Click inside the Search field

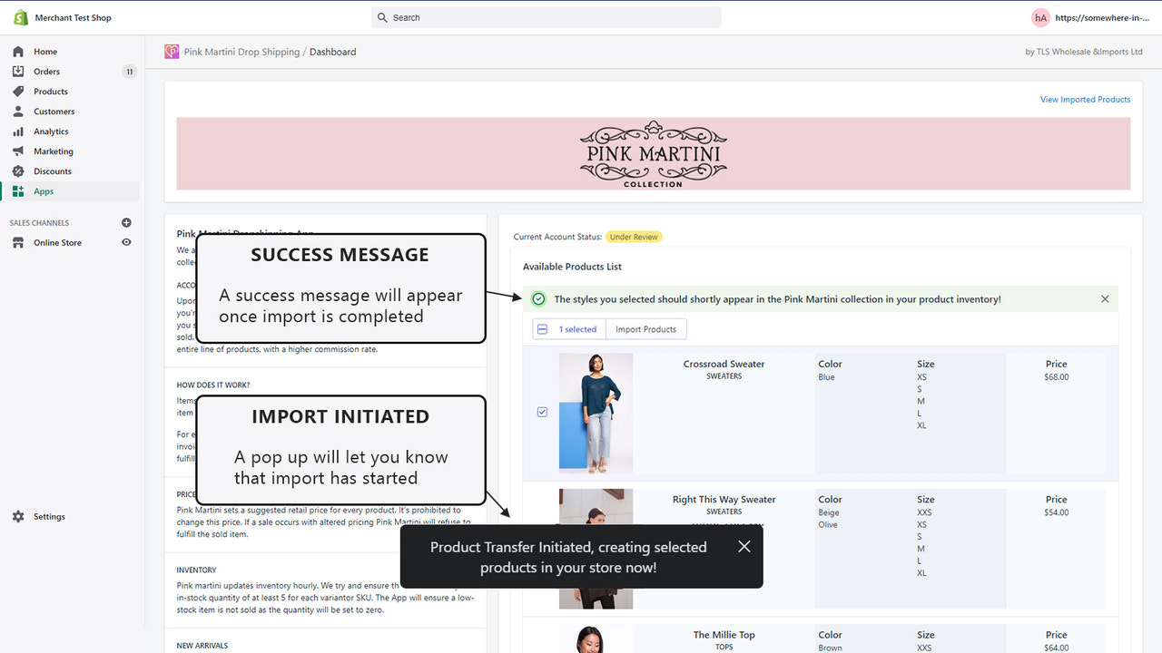[x=545, y=17]
